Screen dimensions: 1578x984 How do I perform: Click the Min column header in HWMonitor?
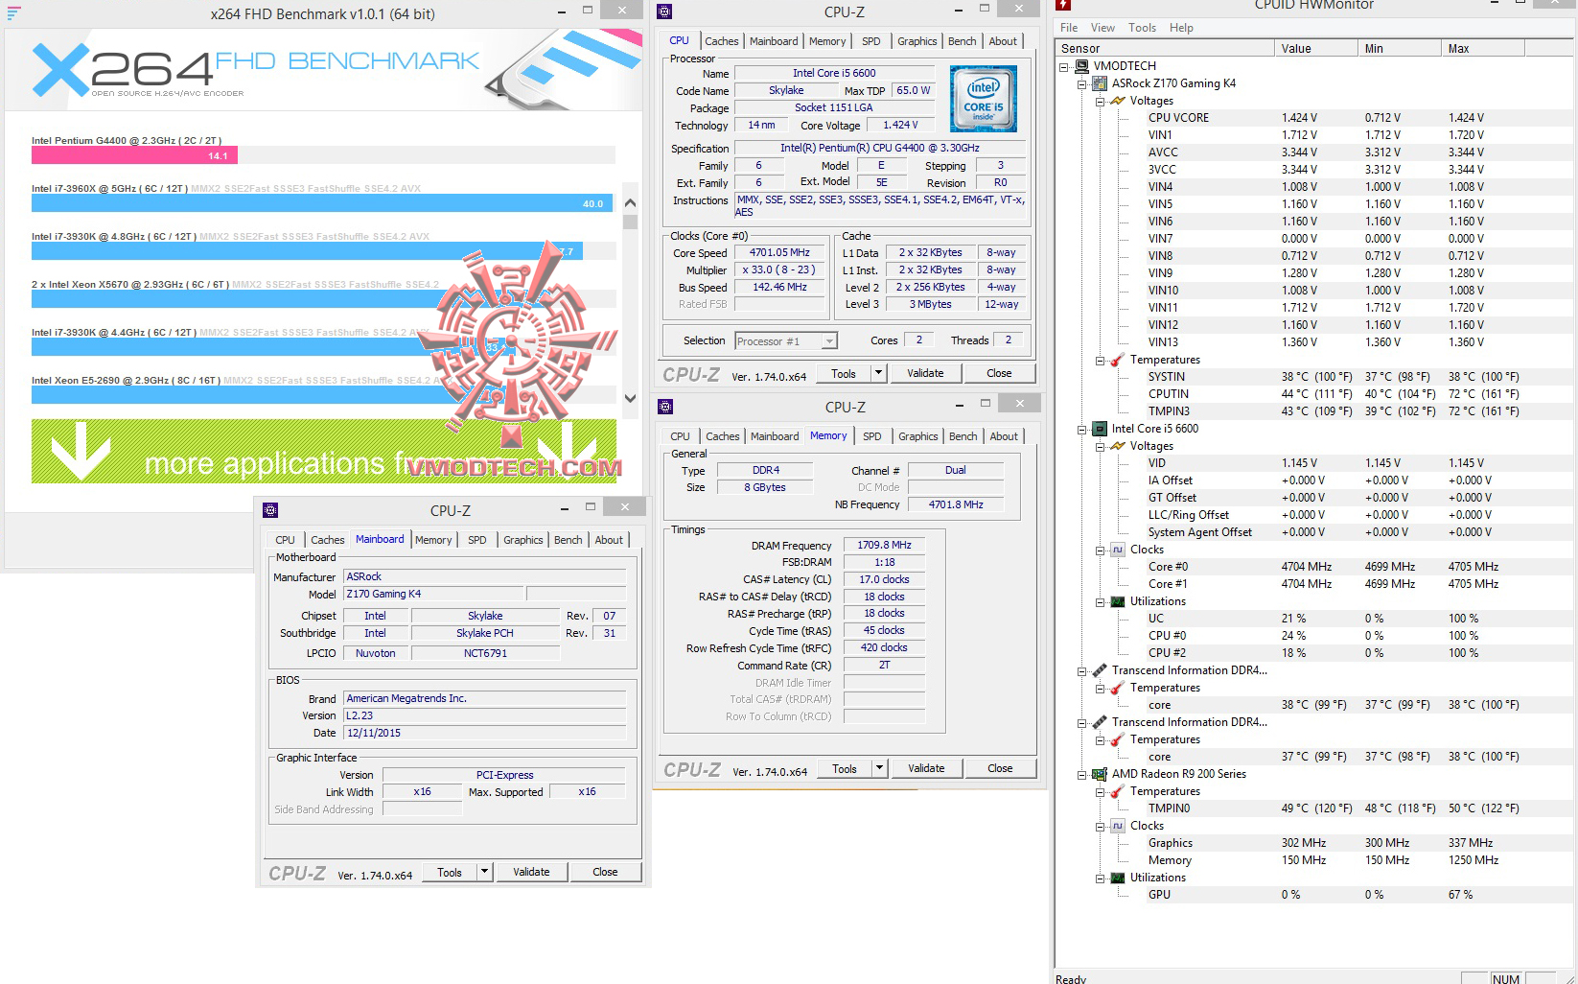[1400, 48]
